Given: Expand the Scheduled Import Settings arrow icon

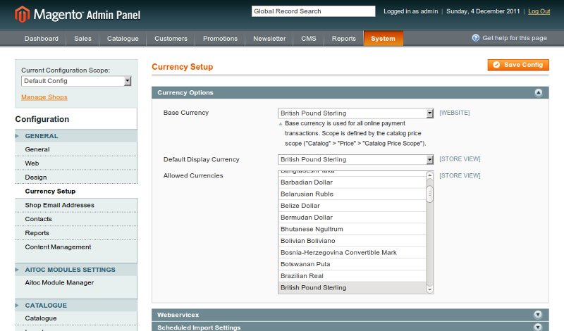Looking at the screenshot, I should click(538, 327).
